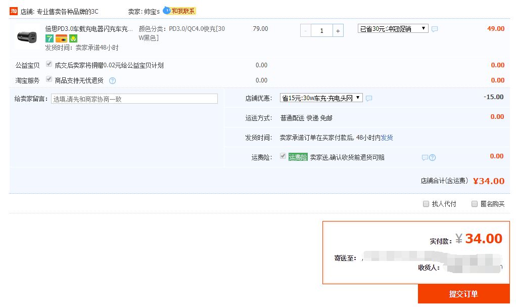Viewport: 516px width, 307px height.
Task: Open product title 倍思PD3.0车载充电器 link
Action: pyautogui.click(x=89, y=29)
